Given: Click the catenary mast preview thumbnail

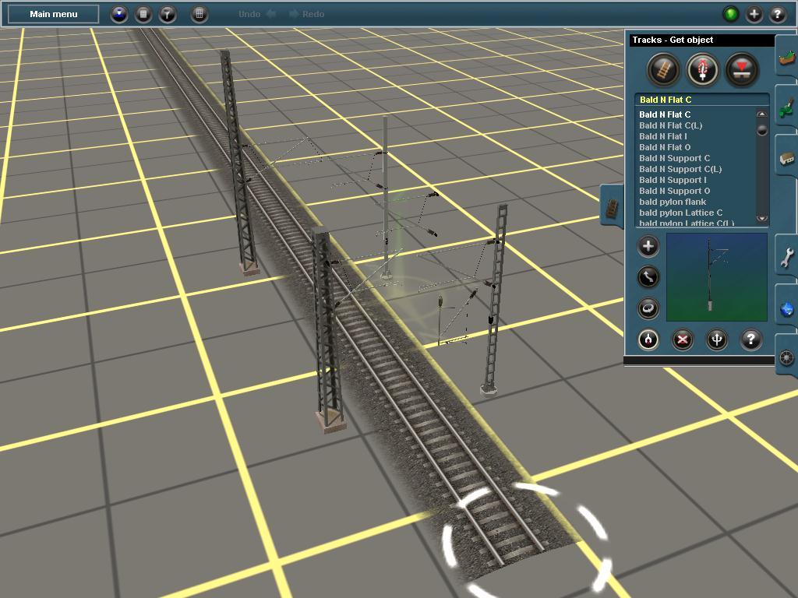Looking at the screenshot, I should [x=717, y=277].
